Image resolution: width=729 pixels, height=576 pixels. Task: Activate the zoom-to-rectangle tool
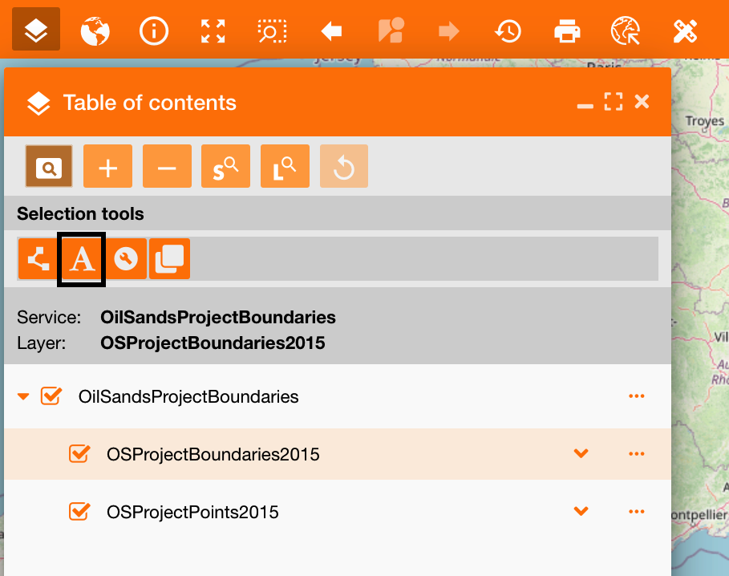[x=273, y=31]
